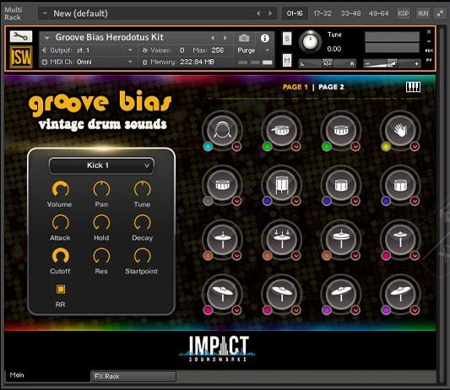This screenshot has width=450, height=390.
Task: Toggle the PV button at instrument header edge
Action: pyautogui.click(x=429, y=60)
